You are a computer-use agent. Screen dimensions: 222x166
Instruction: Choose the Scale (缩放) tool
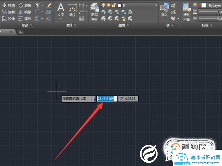coord(25,19)
